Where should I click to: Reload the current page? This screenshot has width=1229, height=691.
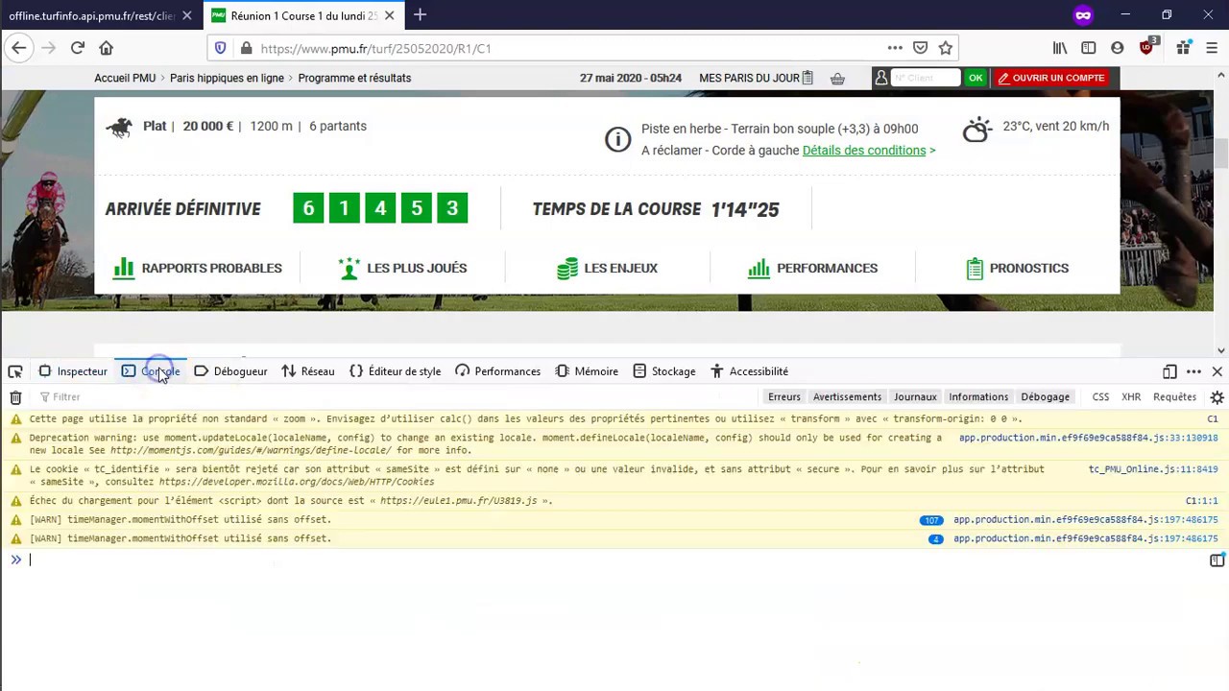pos(78,48)
